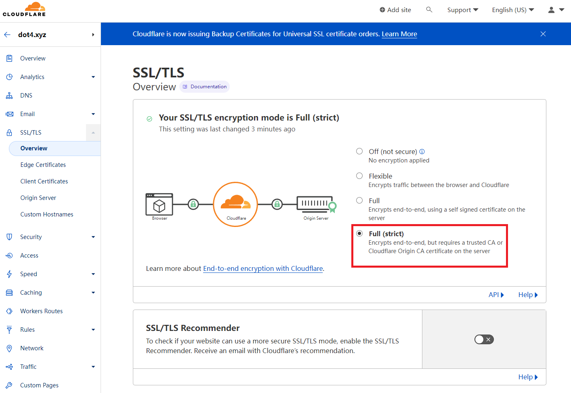Open Workers Routes in the sidebar
The width and height of the screenshot is (571, 393).
point(42,311)
